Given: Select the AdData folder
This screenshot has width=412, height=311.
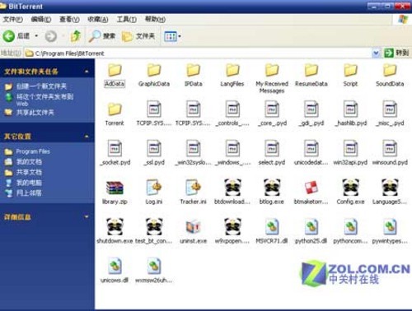Looking at the screenshot, I should [x=115, y=76].
